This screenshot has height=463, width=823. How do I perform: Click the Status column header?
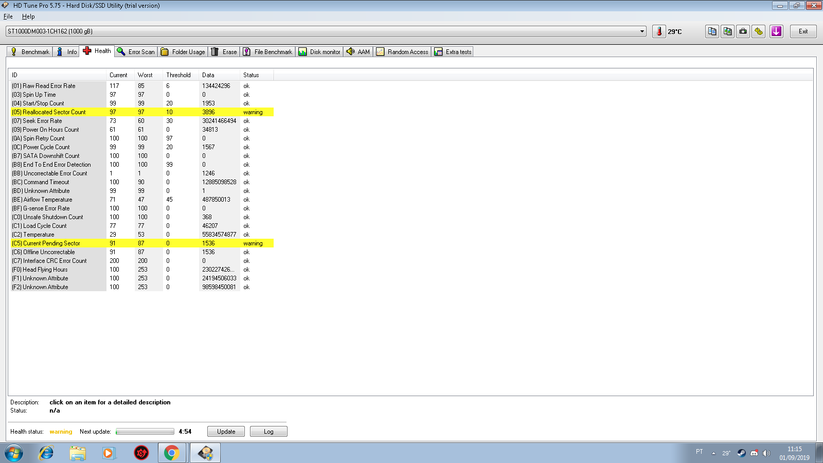coord(257,75)
